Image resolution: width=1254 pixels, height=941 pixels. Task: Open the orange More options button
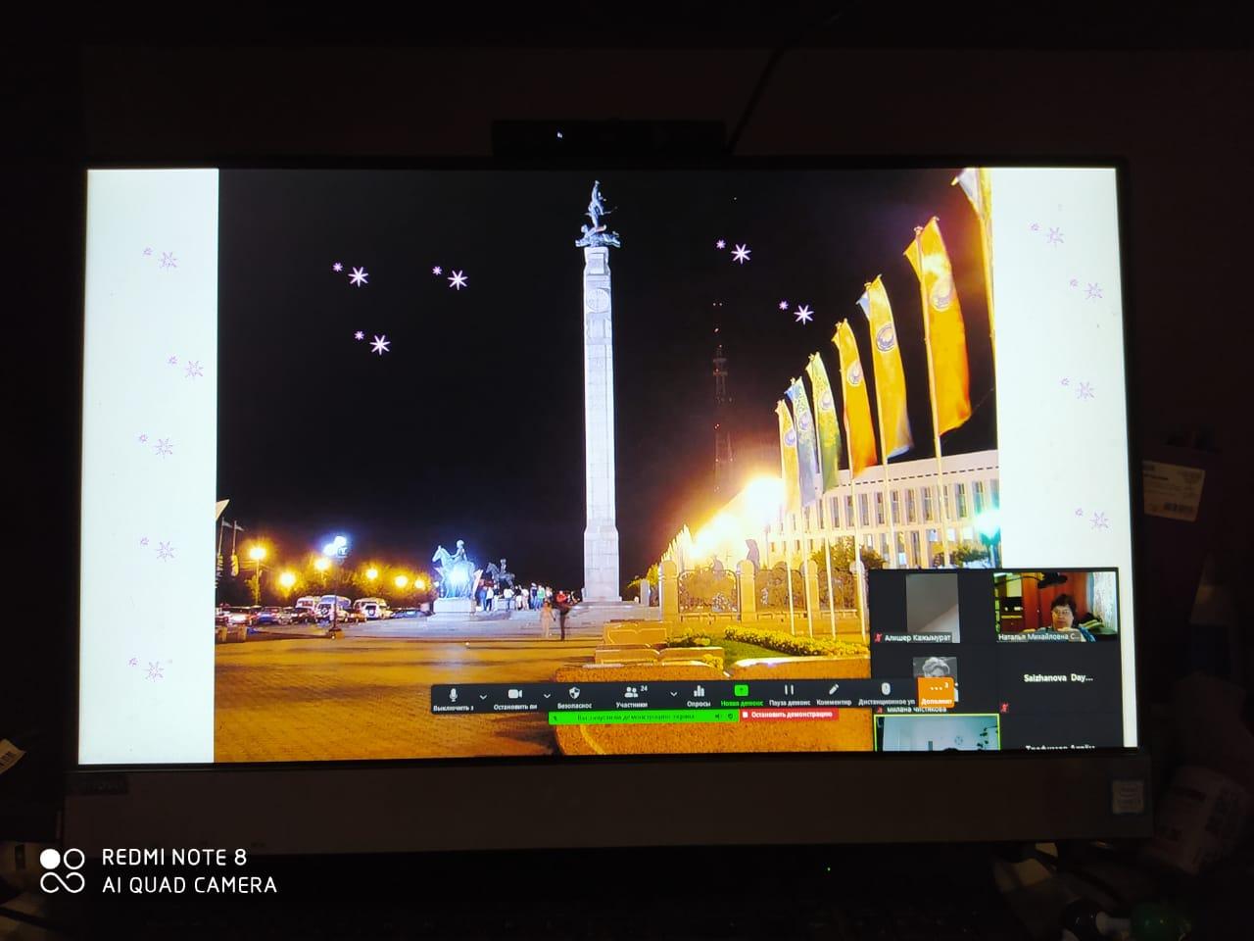tap(937, 692)
